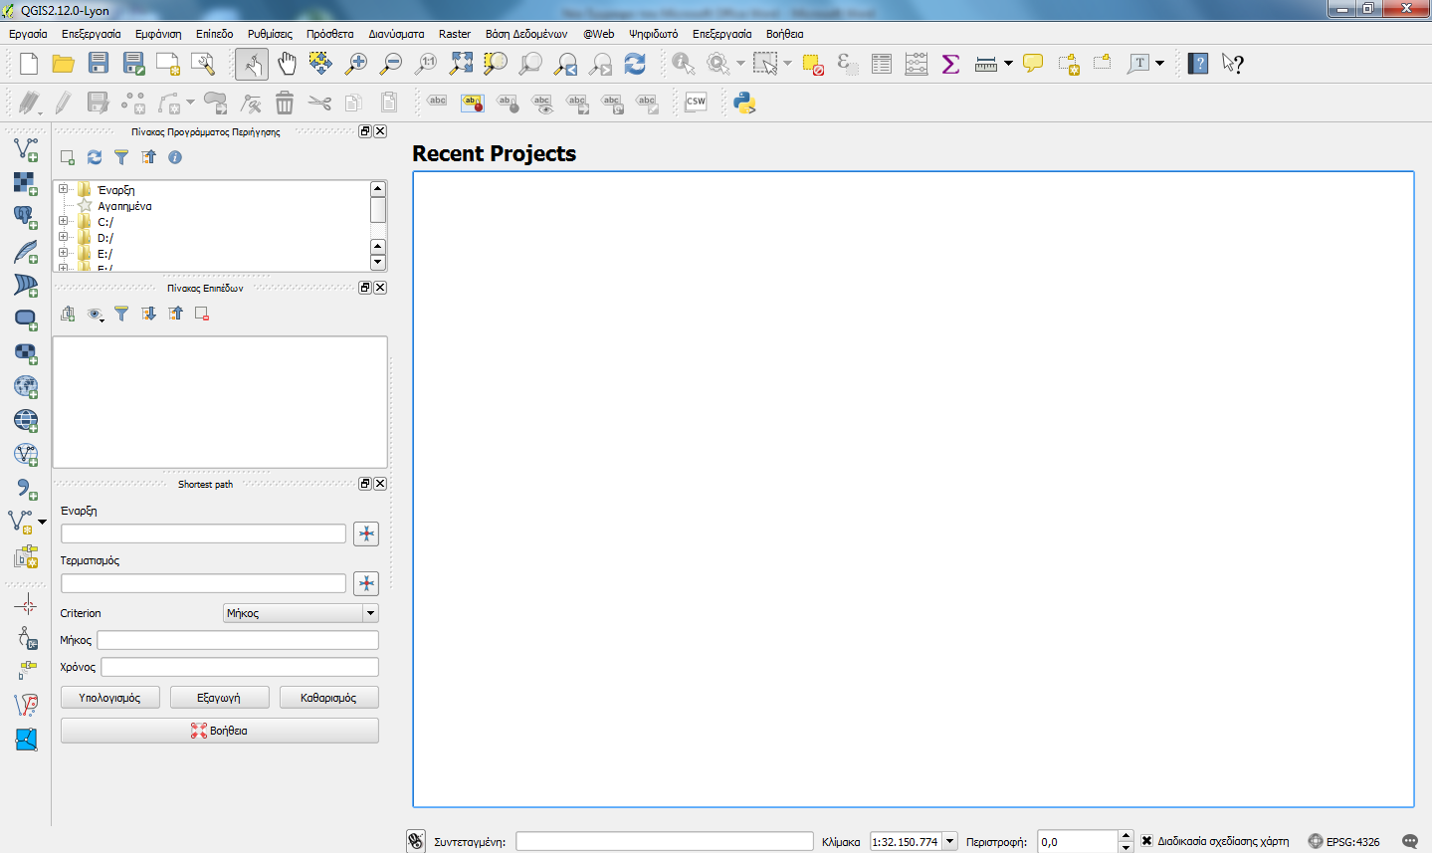Viewport: 1432px width, 853px height.
Task: Show browser panel info properties icon
Action: point(175,157)
